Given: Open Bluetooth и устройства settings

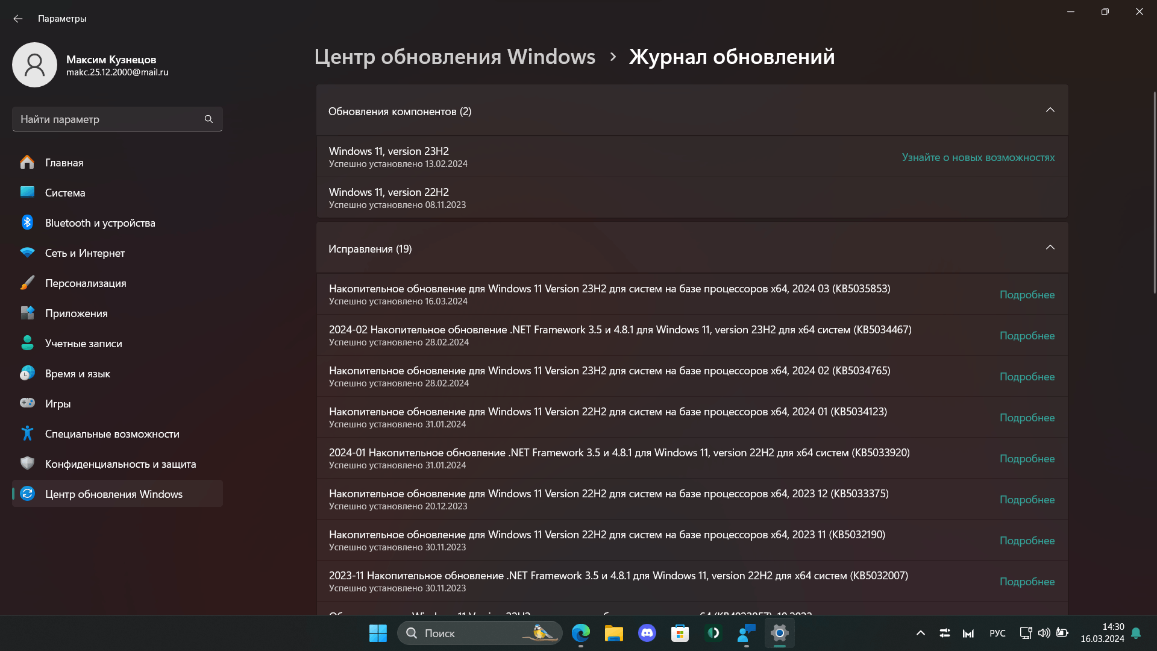Looking at the screenshot, I should click(118, 223).
